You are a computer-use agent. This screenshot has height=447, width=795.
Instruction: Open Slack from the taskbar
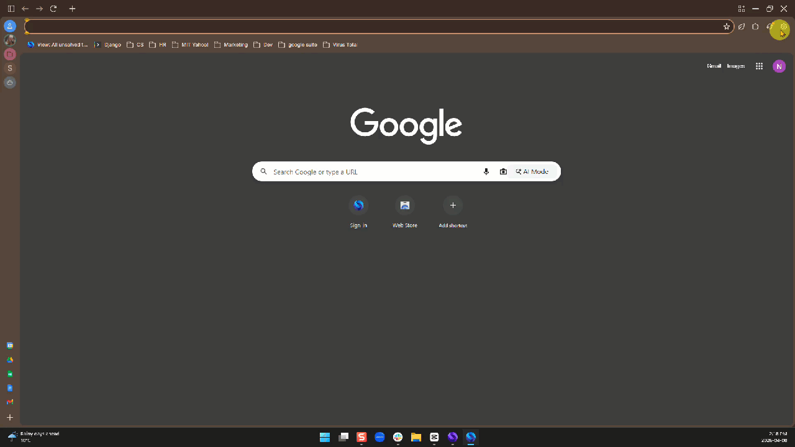pos(398,437)
